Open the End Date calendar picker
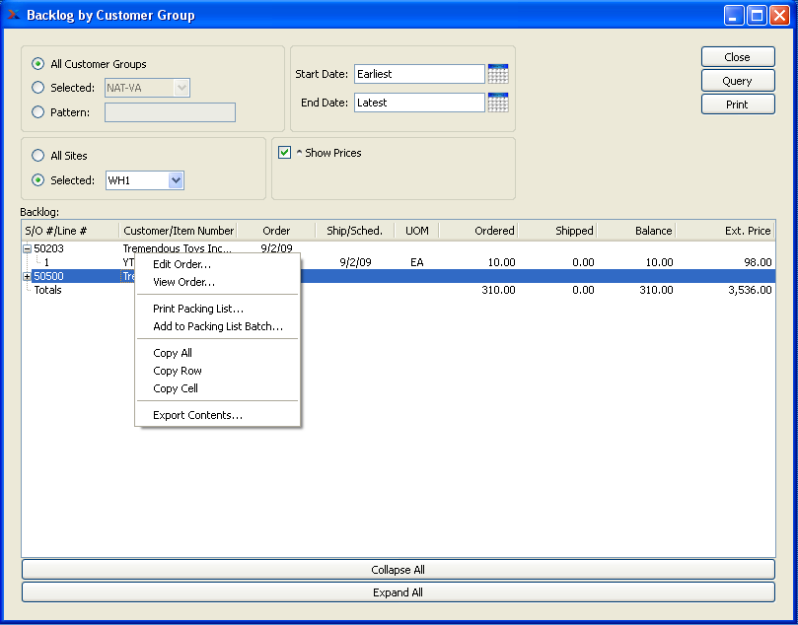Screen dimensions: 798x625 498,103
